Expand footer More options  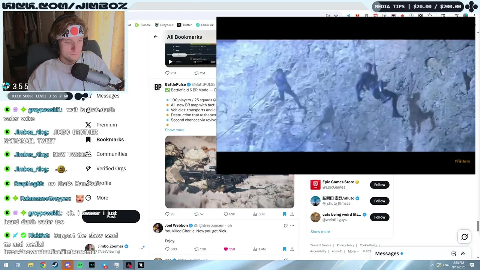(x=353, y=251)
